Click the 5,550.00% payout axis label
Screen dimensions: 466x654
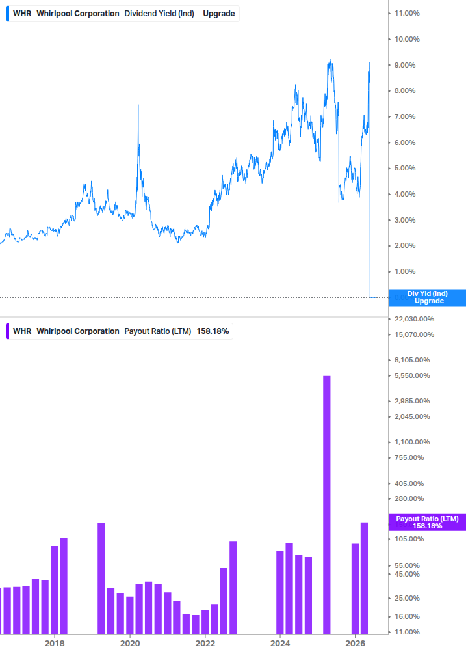[412, 375]
